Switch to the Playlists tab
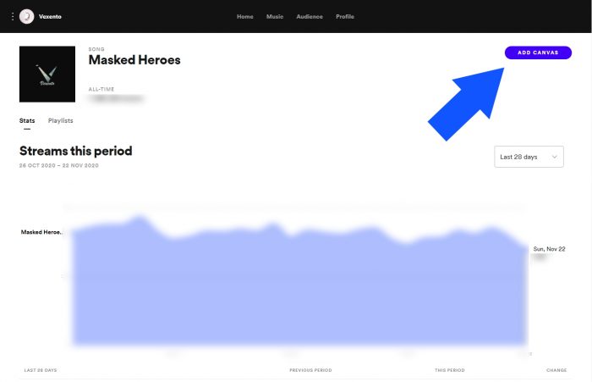This screenshot has width=592, height=382. (61, 121)
